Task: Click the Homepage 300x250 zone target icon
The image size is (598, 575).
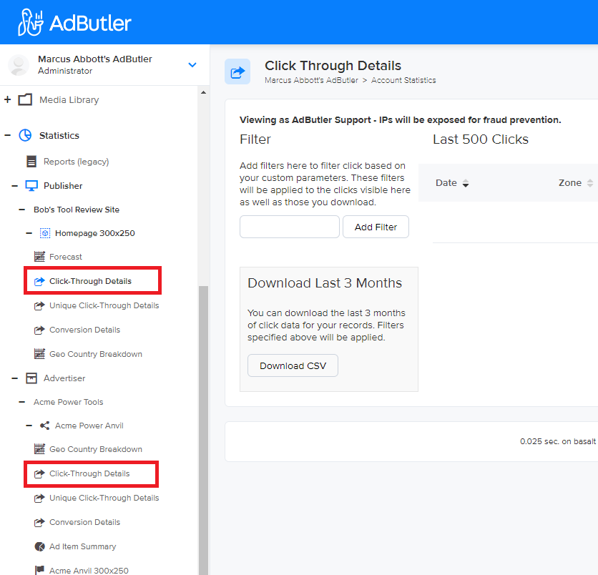Action: click(44, 232)
